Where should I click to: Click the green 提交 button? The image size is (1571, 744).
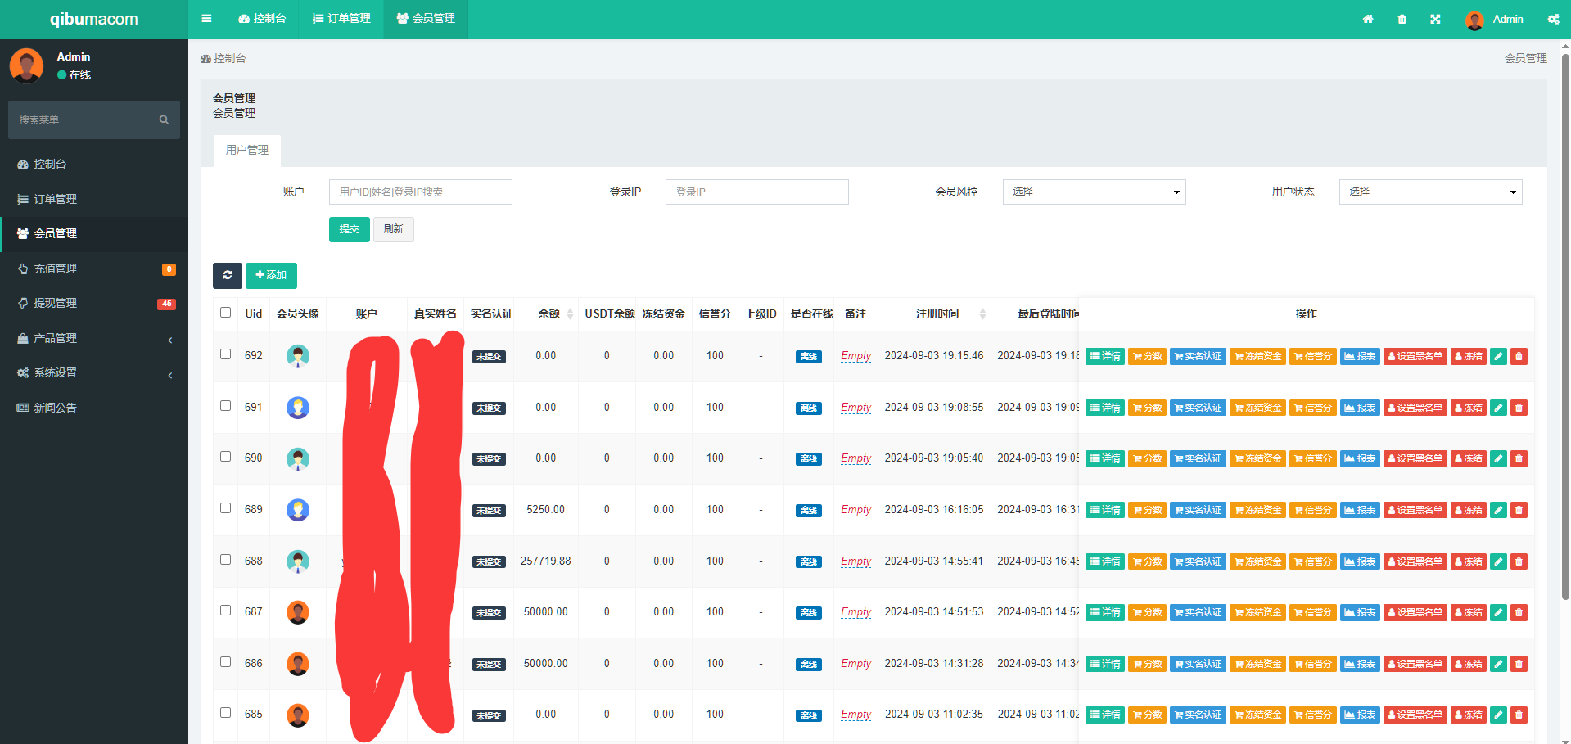pos(349,229)
